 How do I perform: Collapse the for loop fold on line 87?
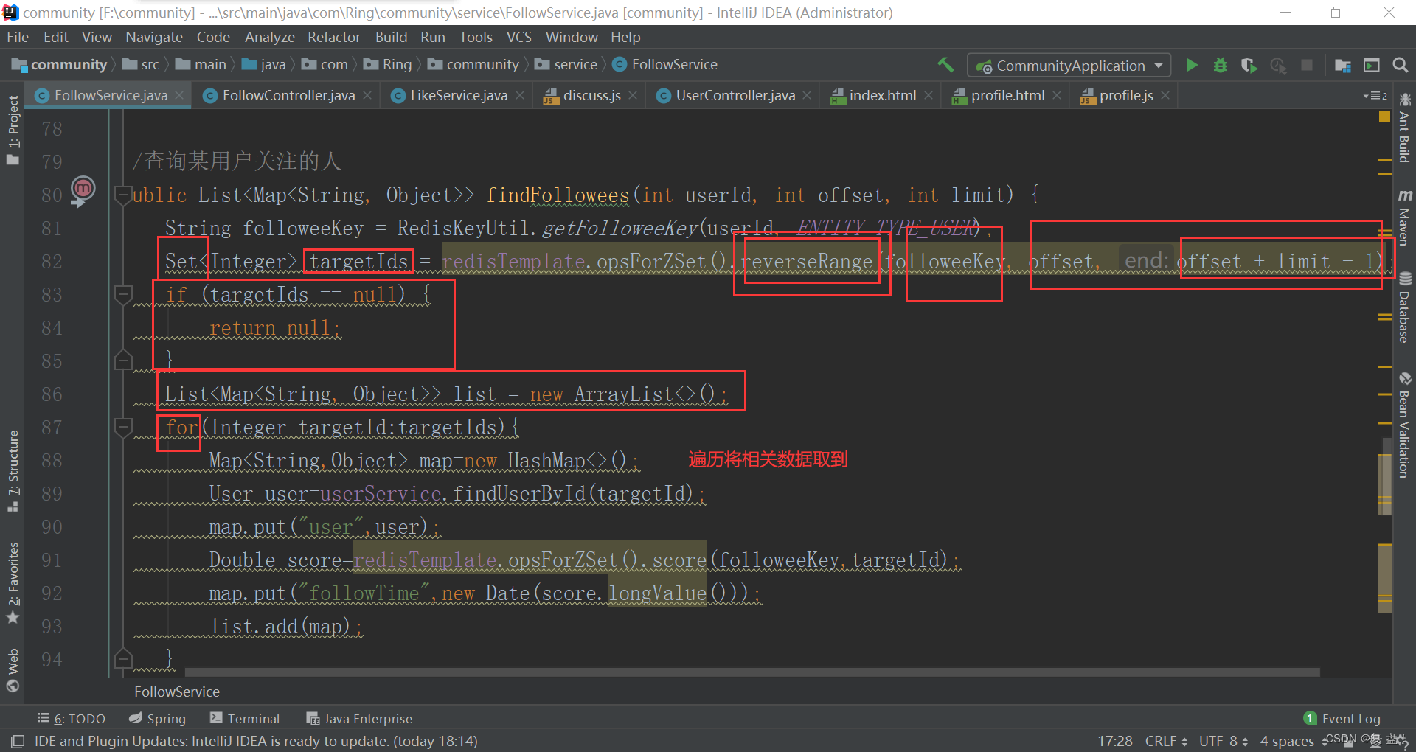(123, 427)
